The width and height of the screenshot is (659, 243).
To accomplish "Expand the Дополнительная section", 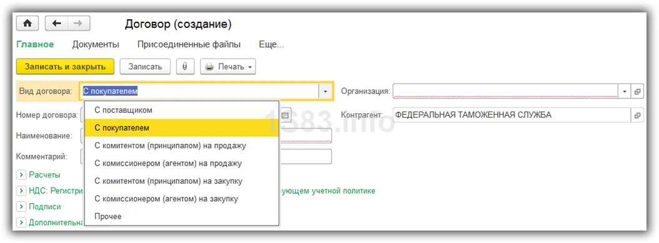I will click(21, 223).
